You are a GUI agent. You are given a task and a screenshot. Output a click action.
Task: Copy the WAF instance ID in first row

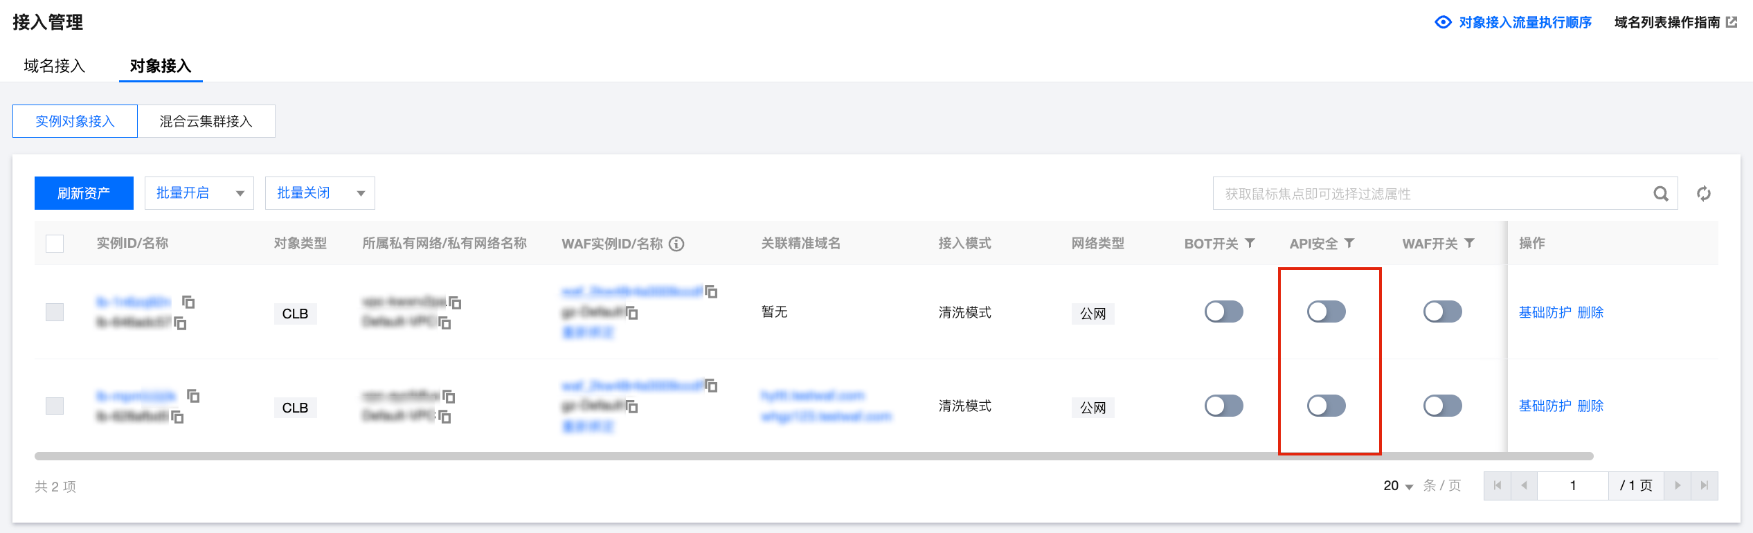pyautogui.click(x=711, y=291)
